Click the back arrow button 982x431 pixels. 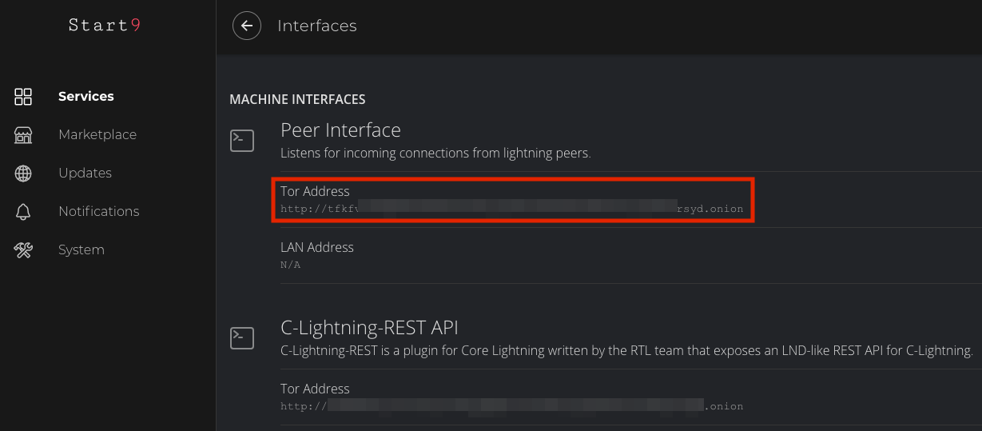pos(247,26)
